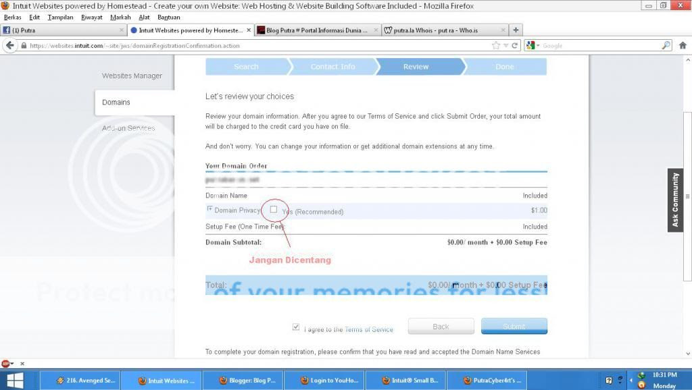Switch to Blogger: Blog P... taskbar window
The image size is (692, 390).
click(x=243, y=381)
